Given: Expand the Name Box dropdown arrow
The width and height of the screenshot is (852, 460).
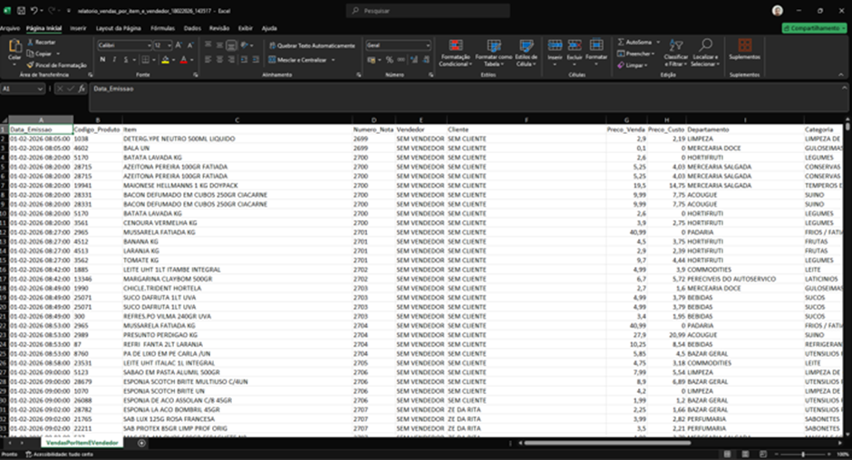Looking at the screenshot, I should [40, 89].
